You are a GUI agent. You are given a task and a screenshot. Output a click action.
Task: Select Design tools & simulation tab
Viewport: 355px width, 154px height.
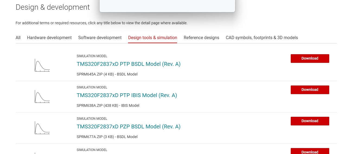(153, 38)
